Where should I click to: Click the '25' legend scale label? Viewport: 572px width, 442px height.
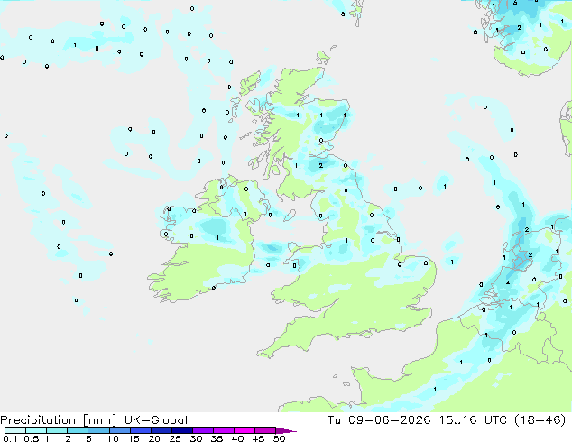coord(175,438)
